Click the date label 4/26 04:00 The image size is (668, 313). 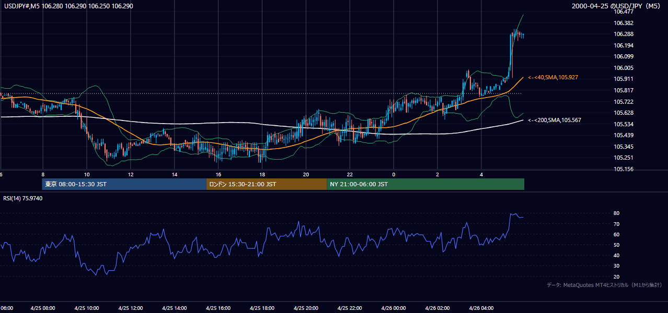481,308
